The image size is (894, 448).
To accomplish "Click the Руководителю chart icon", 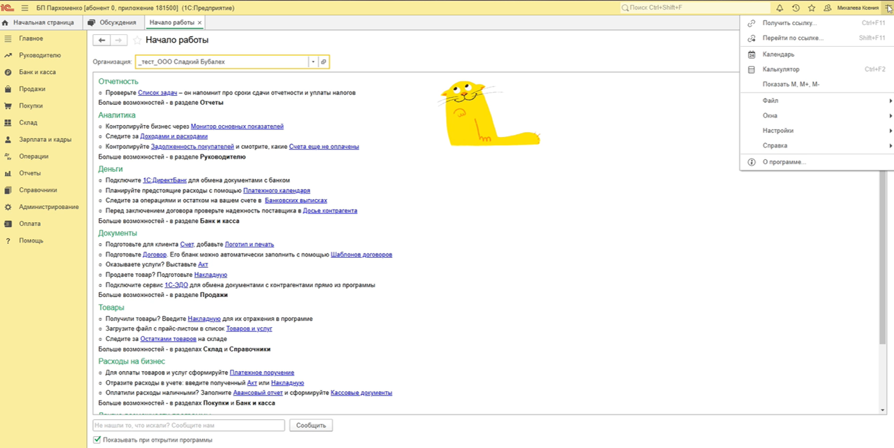I will click(8, 55).
